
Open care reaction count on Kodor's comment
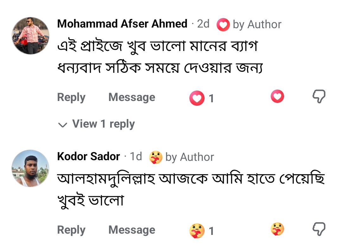point(201,231)
